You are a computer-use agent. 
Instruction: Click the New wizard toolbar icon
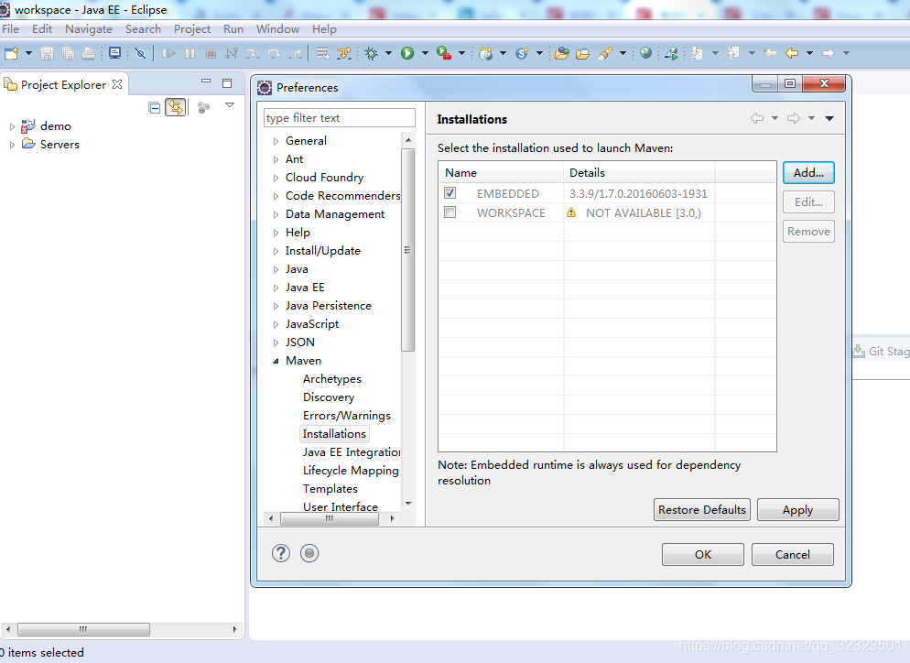point(12,53)
